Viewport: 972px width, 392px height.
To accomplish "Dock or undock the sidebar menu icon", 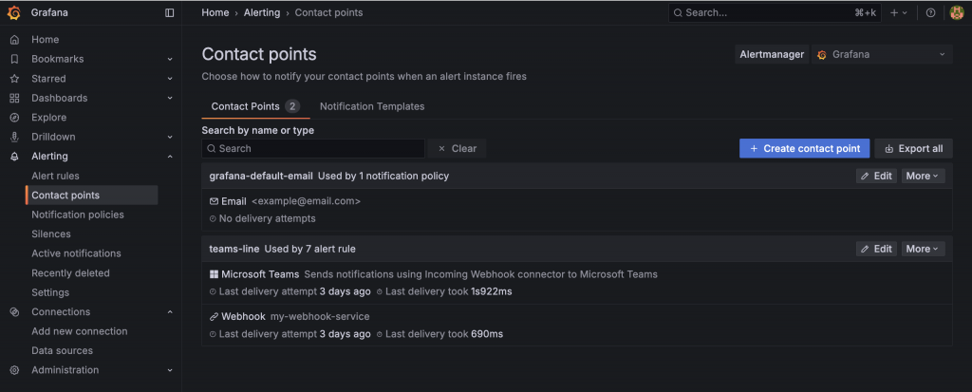I will [170, 12].
